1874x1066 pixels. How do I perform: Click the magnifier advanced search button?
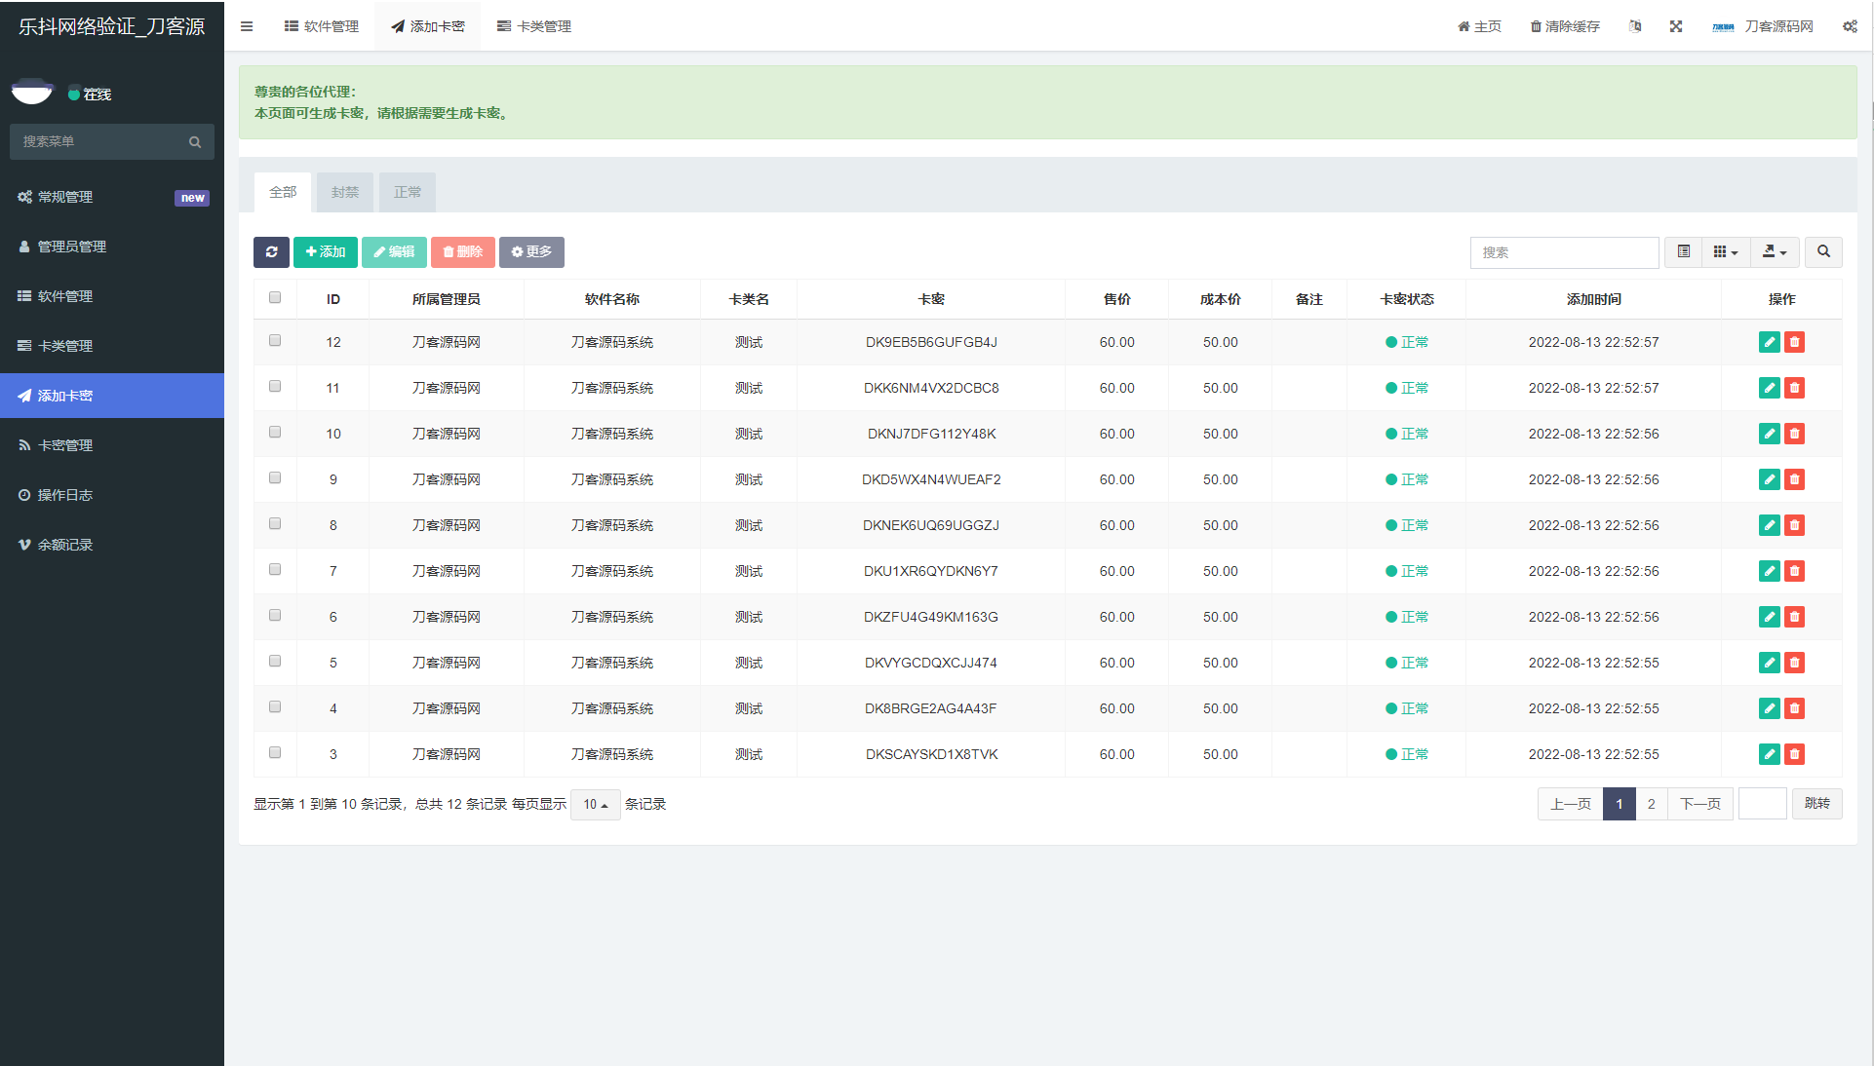[1822, 252]
